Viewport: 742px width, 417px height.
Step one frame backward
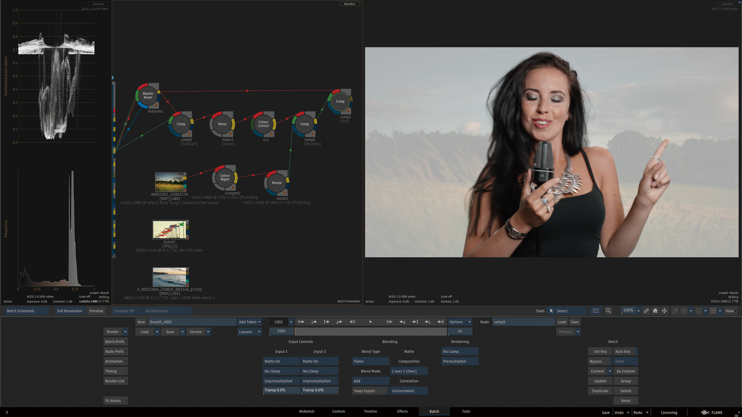point(352,322)
